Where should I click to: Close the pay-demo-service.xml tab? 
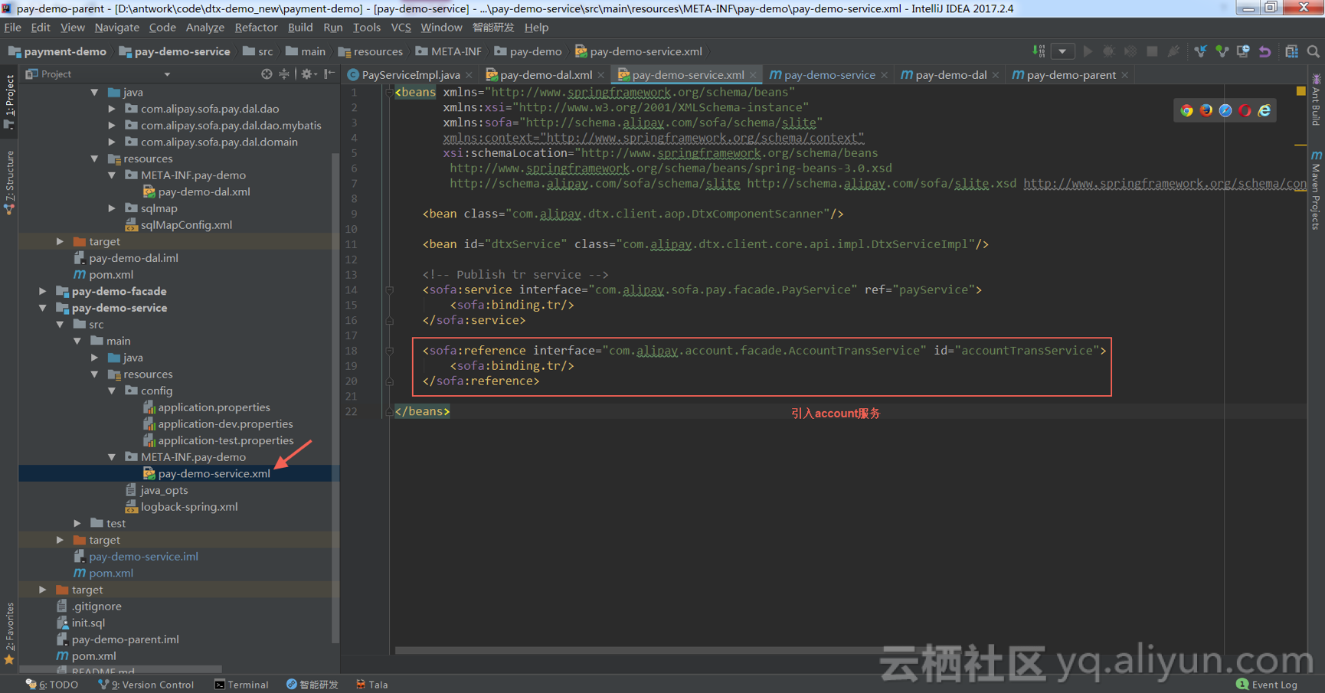point(754,75)
